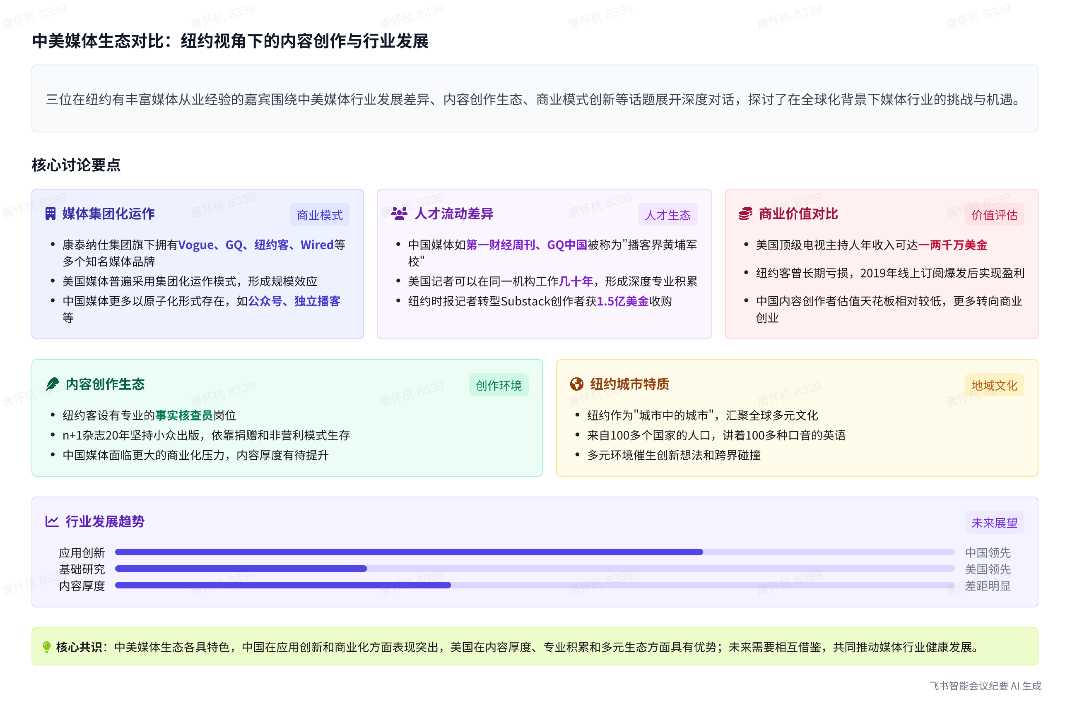1070x720 pixels.
Task: Click the 创作环境 tag
Action: 499,385
